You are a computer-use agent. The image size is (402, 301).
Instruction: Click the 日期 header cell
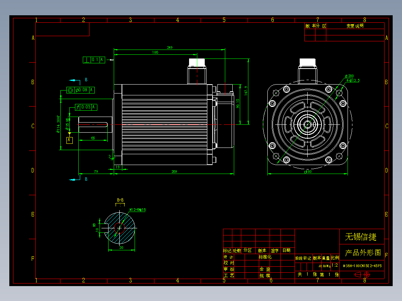286,250
